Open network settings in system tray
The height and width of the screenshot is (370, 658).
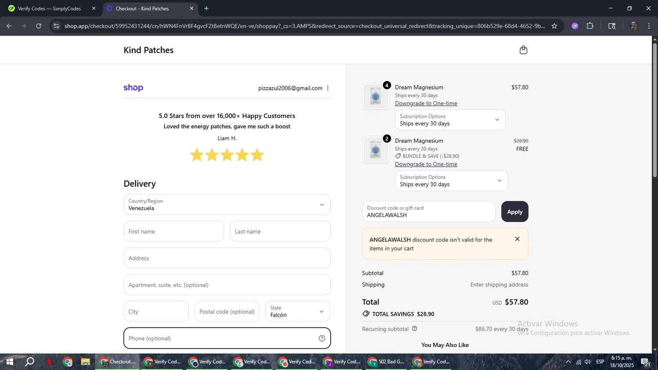coord(579,362)
